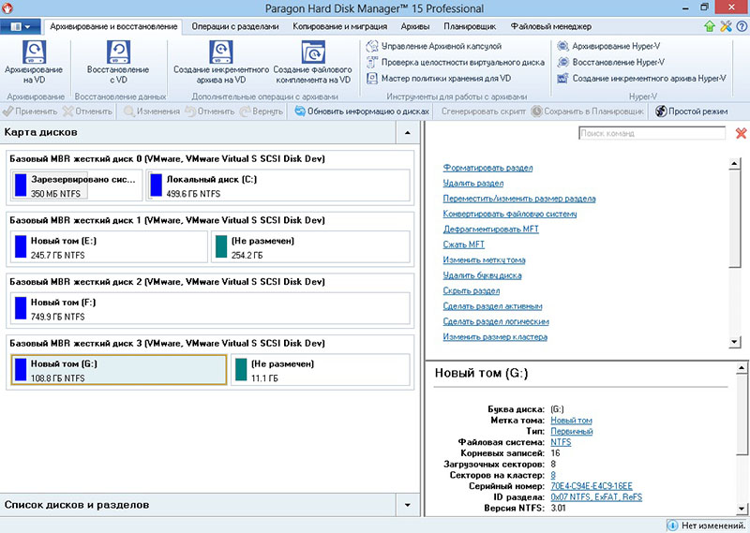The width and height of the screenshot is (750, 533).
Task: Open incremental archive to VD creation
Action: click(x=221, y=52)
